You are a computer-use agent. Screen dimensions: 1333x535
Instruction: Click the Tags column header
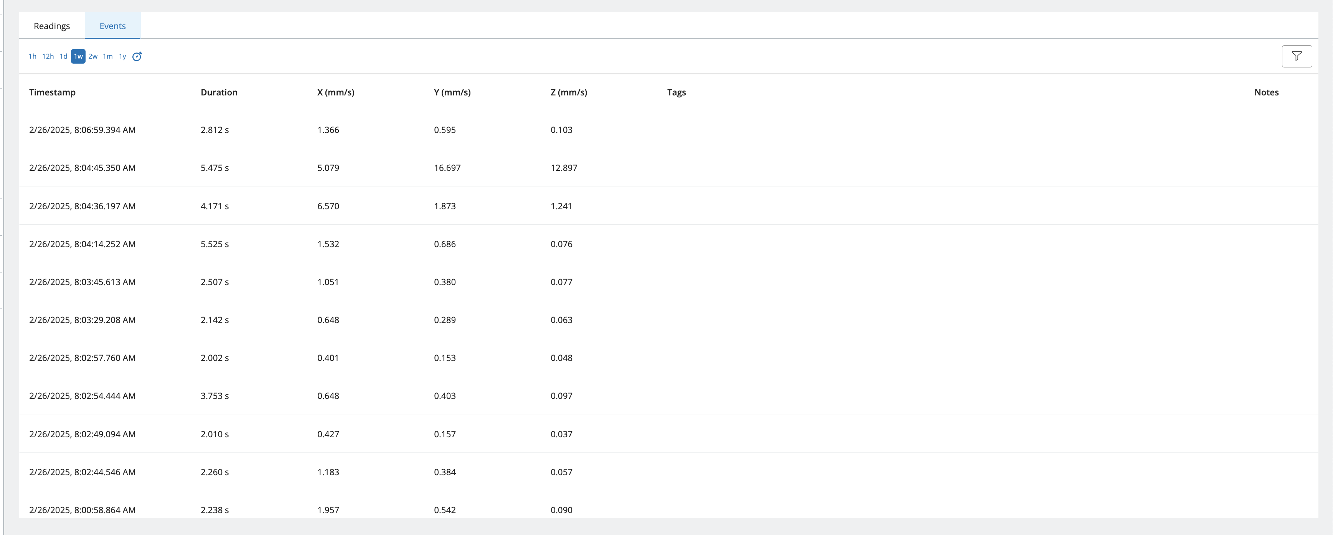tap(676, 92)
